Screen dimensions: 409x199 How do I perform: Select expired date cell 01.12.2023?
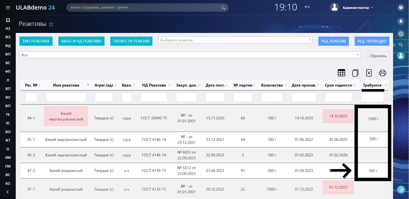[x=338, y=187]
